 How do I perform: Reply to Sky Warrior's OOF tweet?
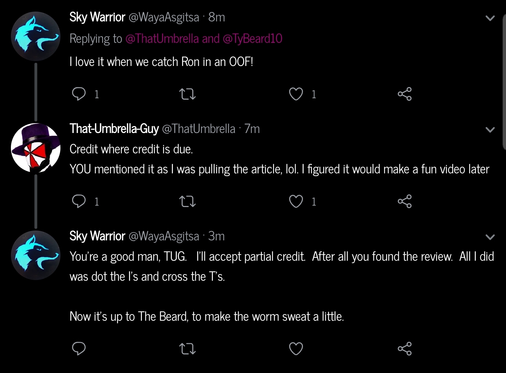click(x=79, y=94)
